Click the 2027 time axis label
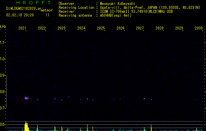Viewport: 206px width, 131px height. 140,28
